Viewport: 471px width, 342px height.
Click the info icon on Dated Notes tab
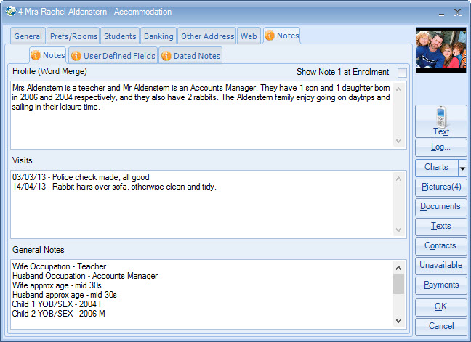(x=166, y=56)
